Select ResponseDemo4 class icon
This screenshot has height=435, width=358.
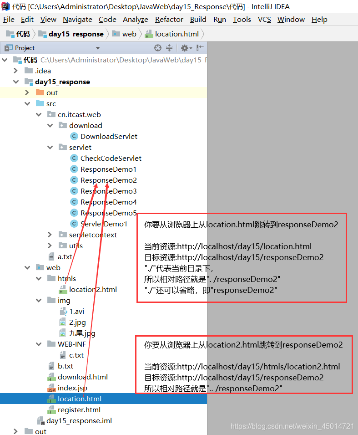tap(74, 202)
